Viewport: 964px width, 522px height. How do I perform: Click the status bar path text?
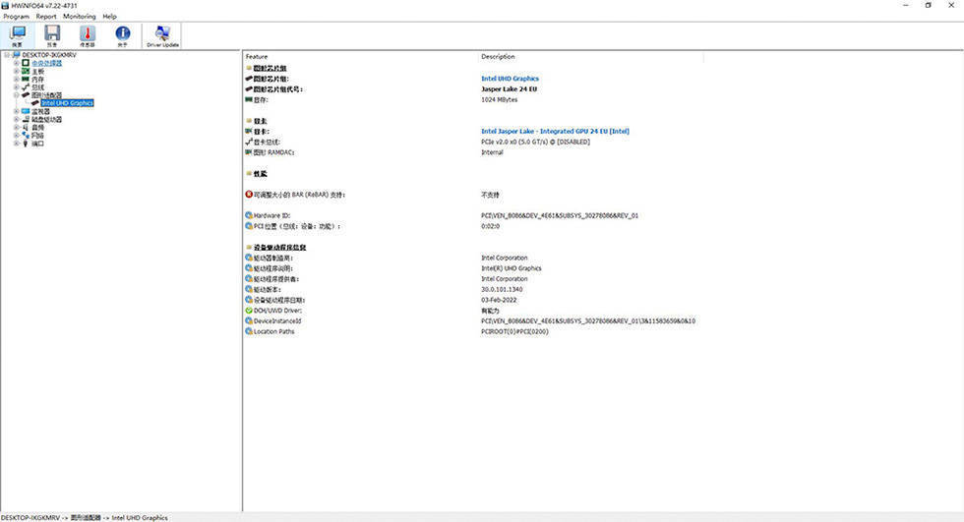pyautogui.click(x=85, y=518)
